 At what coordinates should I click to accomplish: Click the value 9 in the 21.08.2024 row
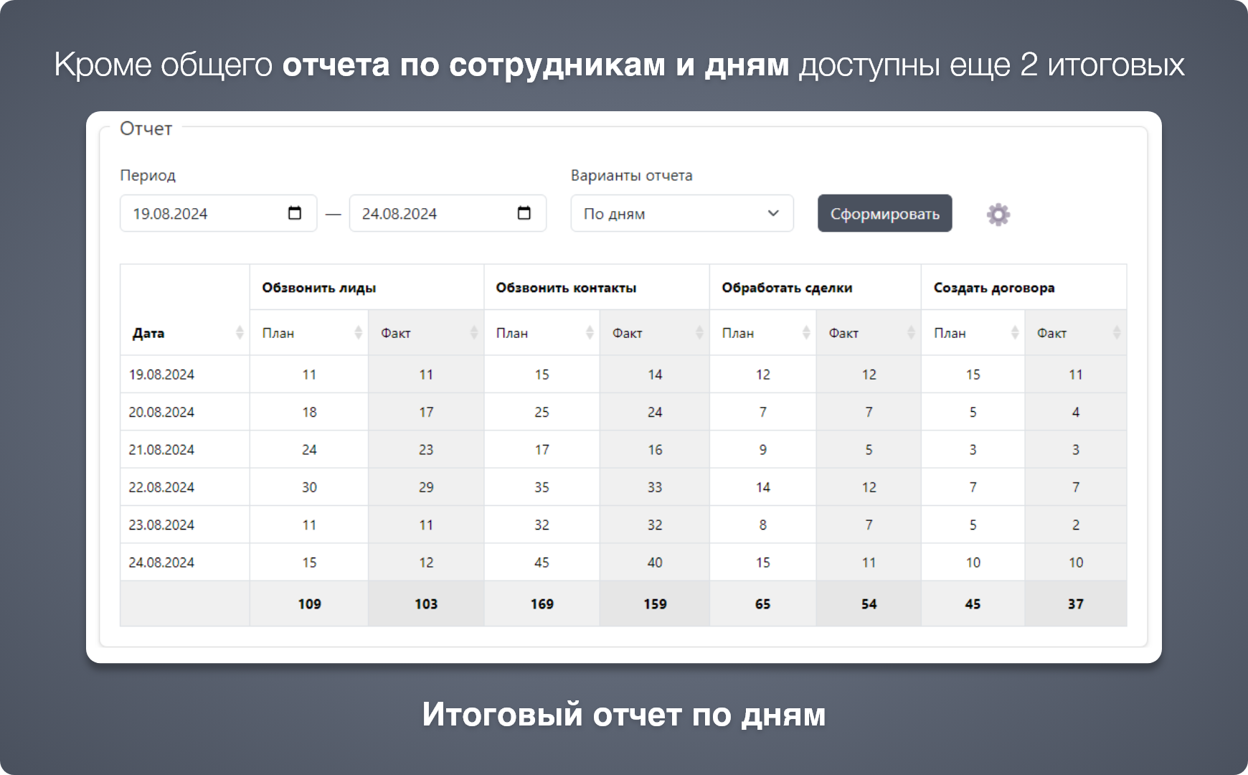[763, 449]
